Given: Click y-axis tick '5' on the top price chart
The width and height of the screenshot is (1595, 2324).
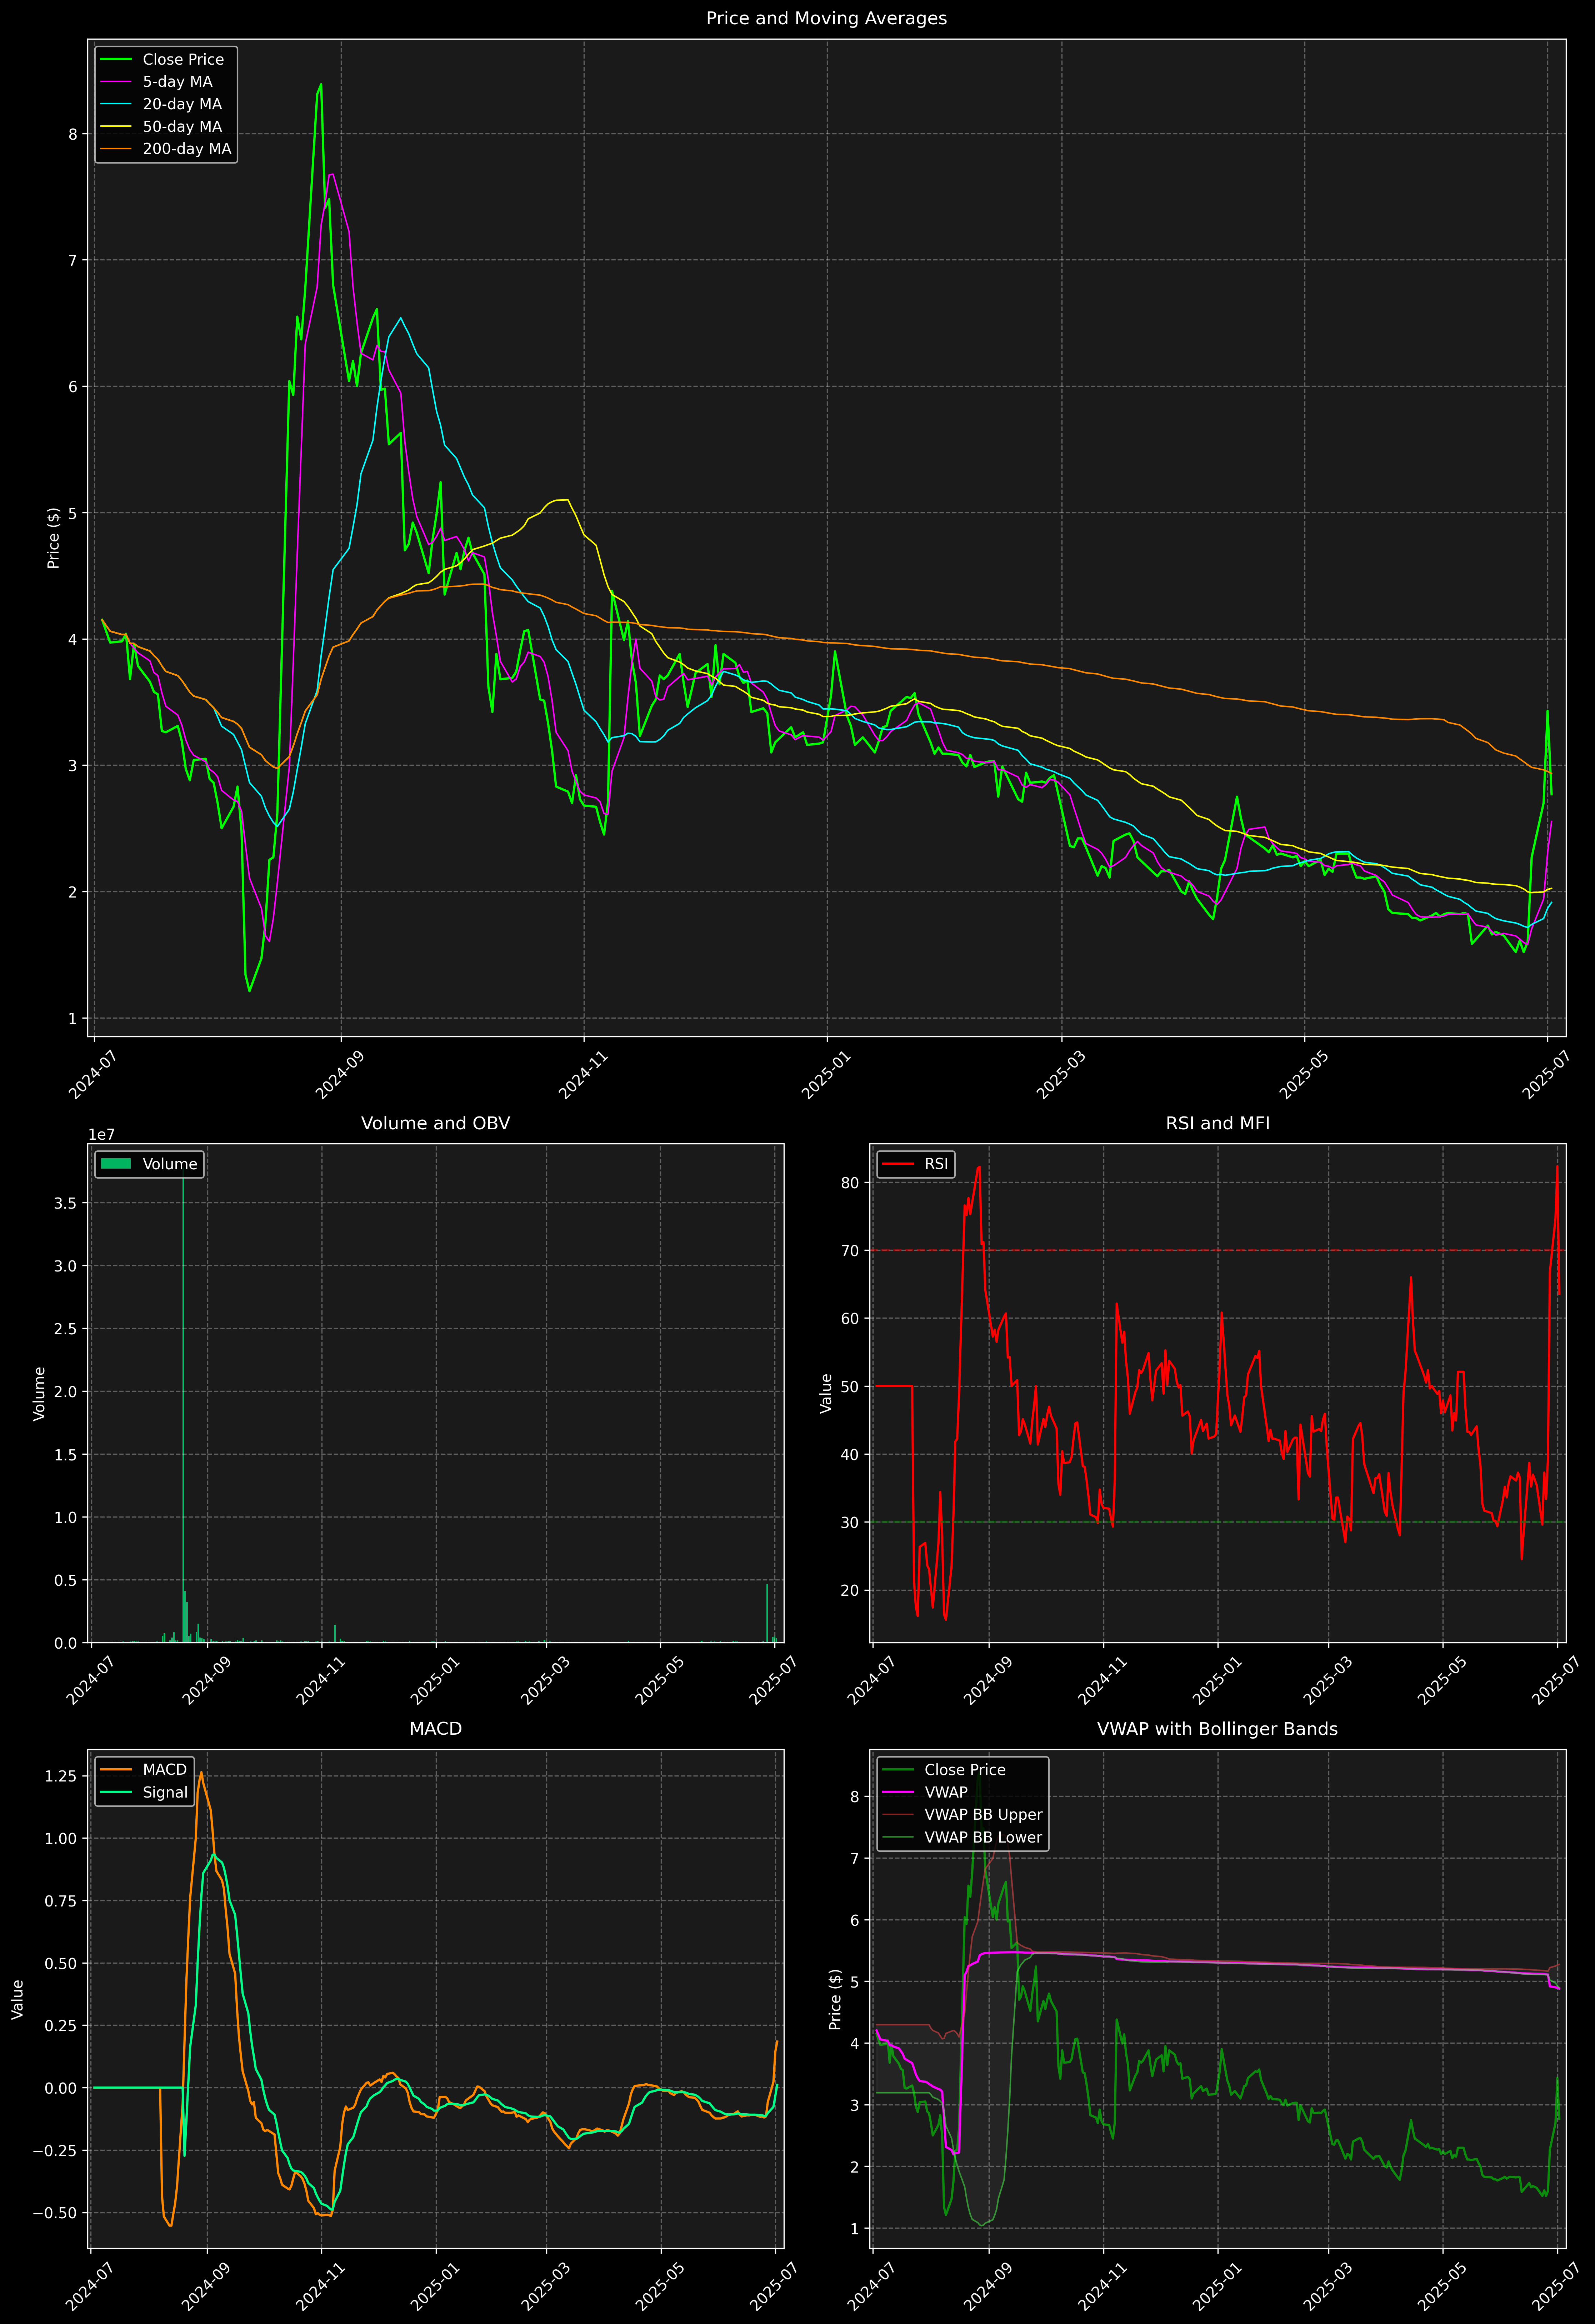Looking at the screenshot, I should click(73, 513).
